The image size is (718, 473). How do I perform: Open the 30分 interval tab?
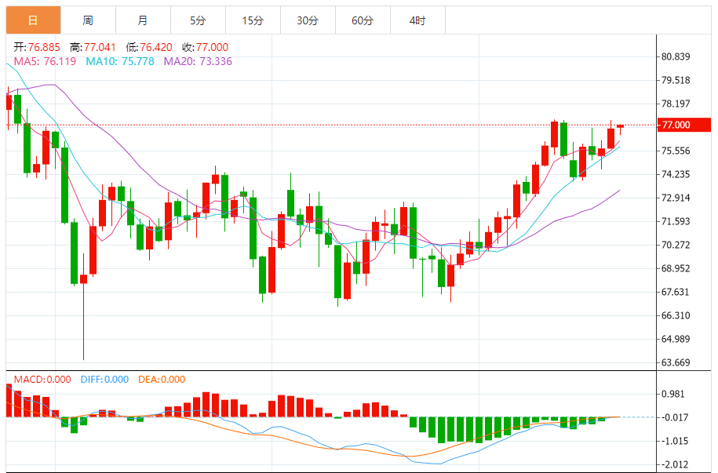click(x=308, y=20)
